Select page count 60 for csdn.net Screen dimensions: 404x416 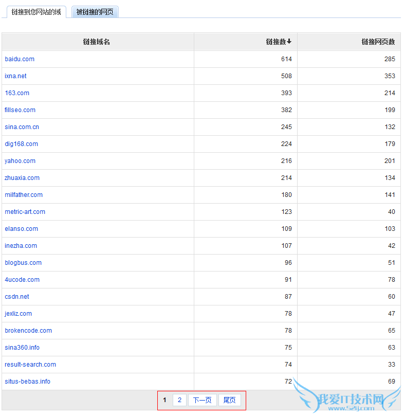(392, 297)
